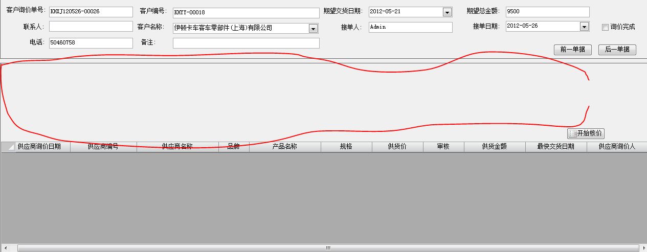Screen dimensions: 647x252
Task: Click the 接单人 field containing Admin
Action: pyautogui.click(x=410, y=27)
